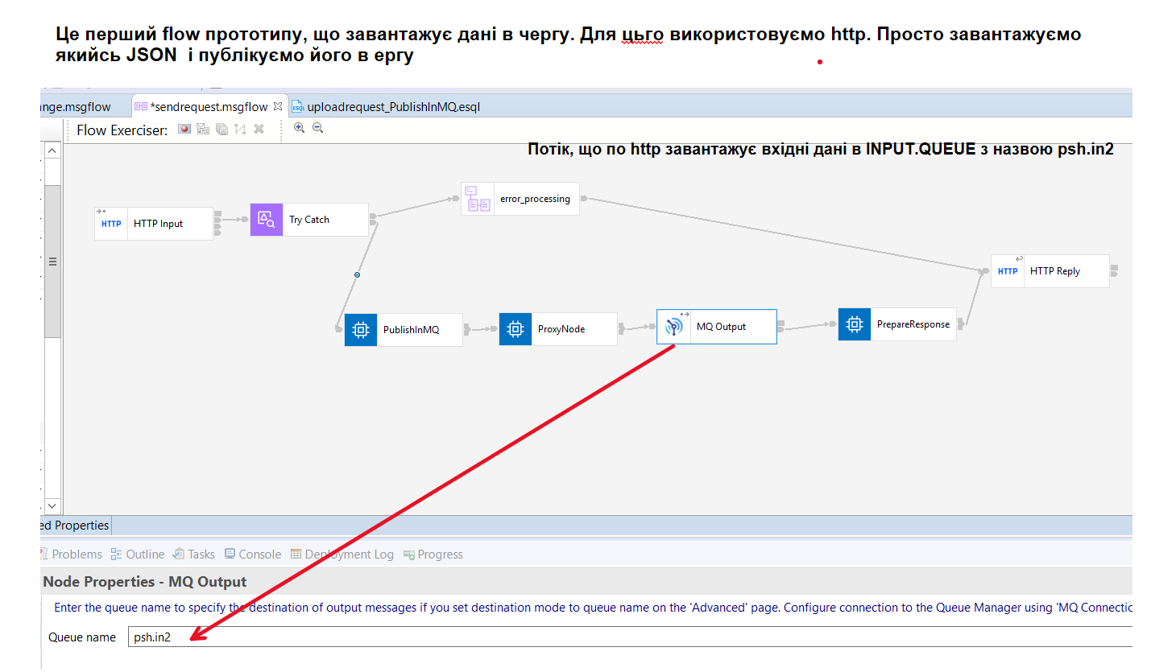Viewport: 1151px width, 672px height.
Task: Select the ProxyNode compute node icon
Action: tap(515, 329)
